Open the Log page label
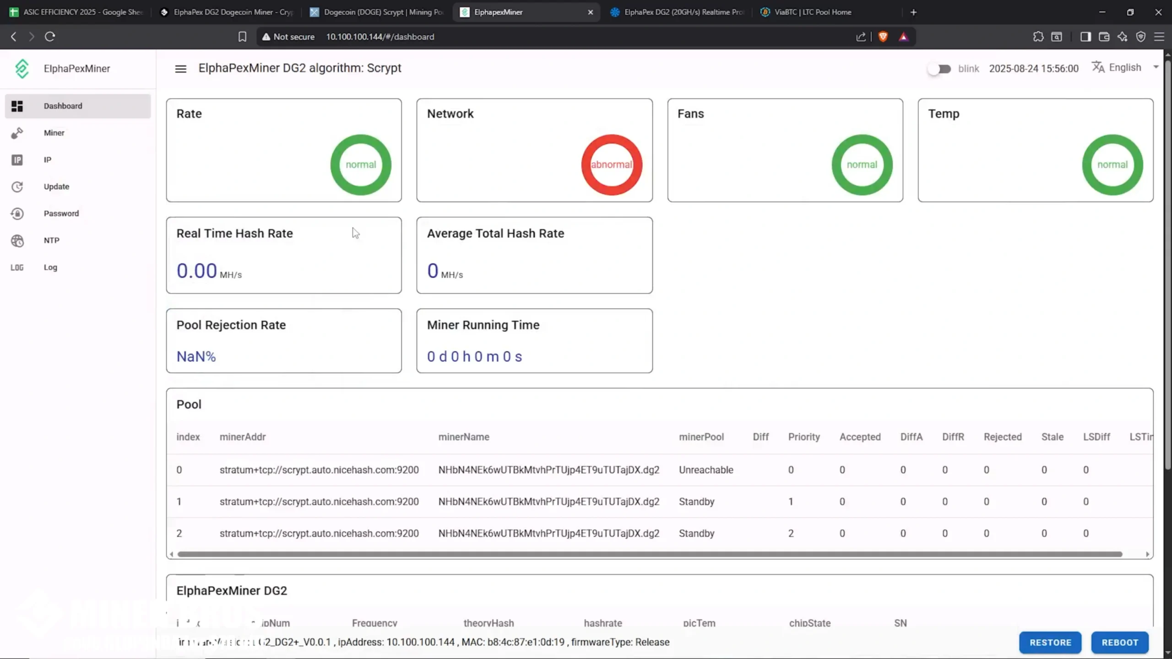 click(x=50, y=267)
